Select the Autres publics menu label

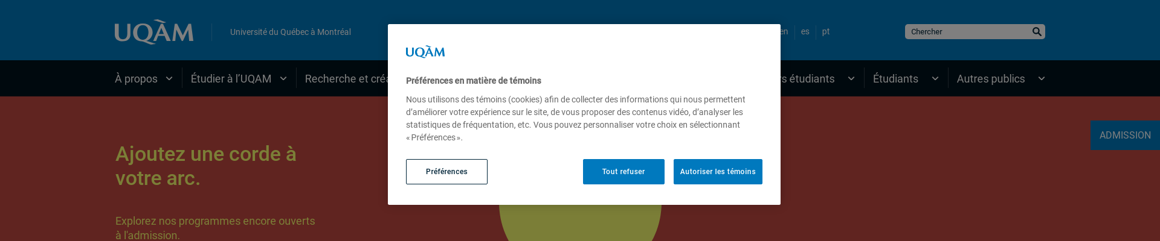[991, 79]
